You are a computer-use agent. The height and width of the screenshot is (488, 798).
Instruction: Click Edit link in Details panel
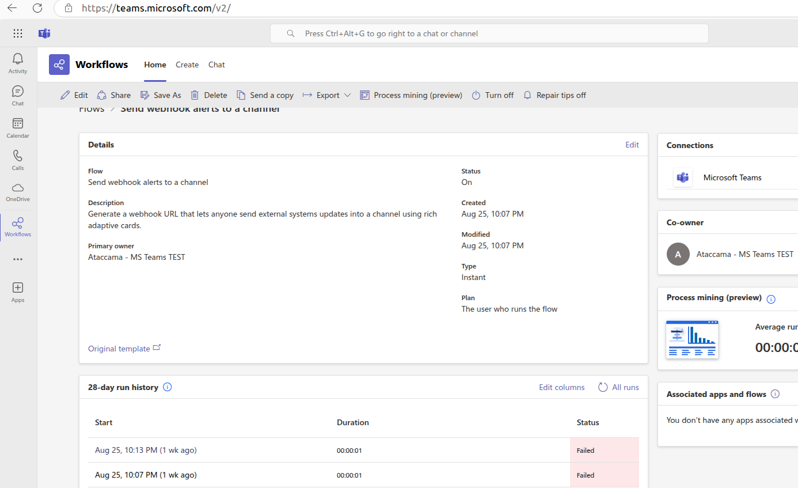click(632, 145)
